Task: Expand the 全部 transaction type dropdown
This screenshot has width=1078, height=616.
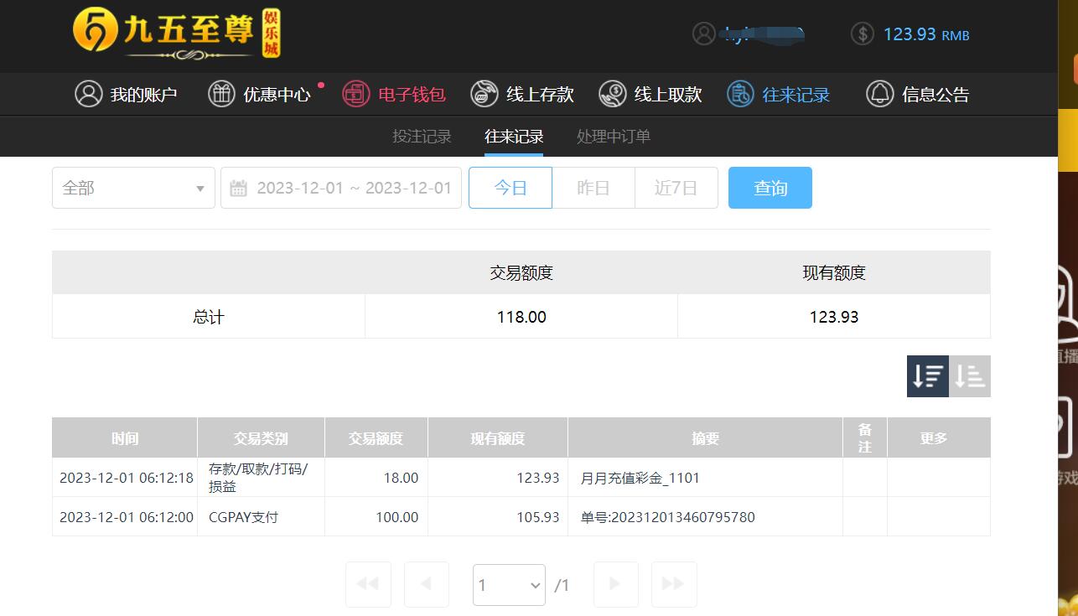Action: 133,188
